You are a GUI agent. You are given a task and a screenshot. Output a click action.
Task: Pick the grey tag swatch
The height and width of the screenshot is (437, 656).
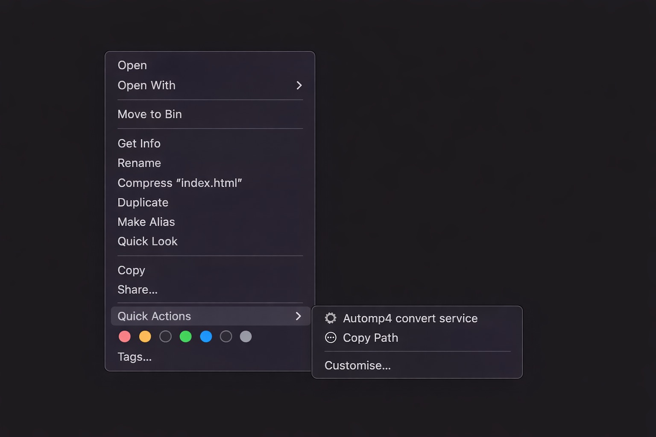tap(246, 336)
